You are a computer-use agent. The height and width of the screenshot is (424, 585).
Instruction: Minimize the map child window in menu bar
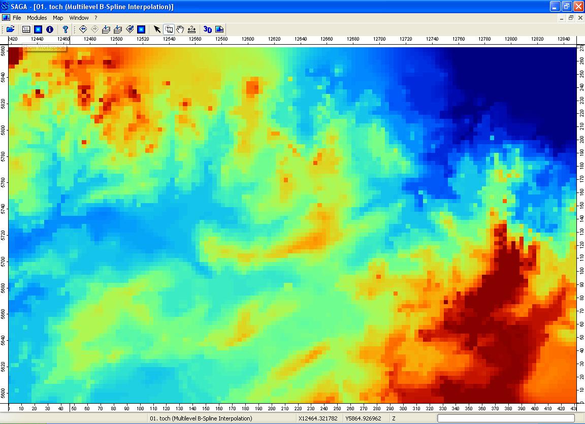coord(562,18)
